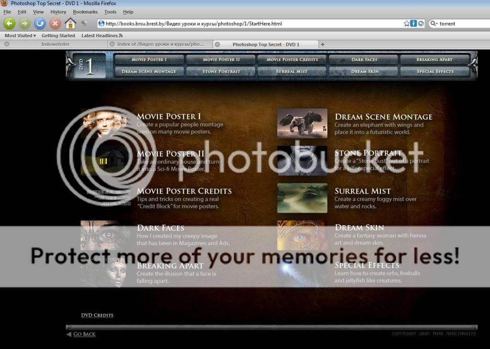Open the DVD Credits link

97,315
